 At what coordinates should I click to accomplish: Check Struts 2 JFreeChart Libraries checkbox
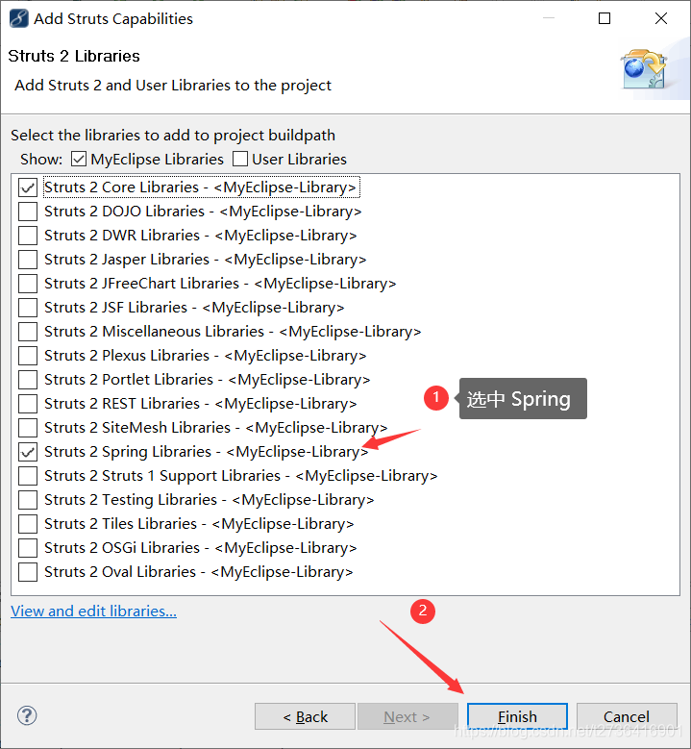tap(28, 284)
